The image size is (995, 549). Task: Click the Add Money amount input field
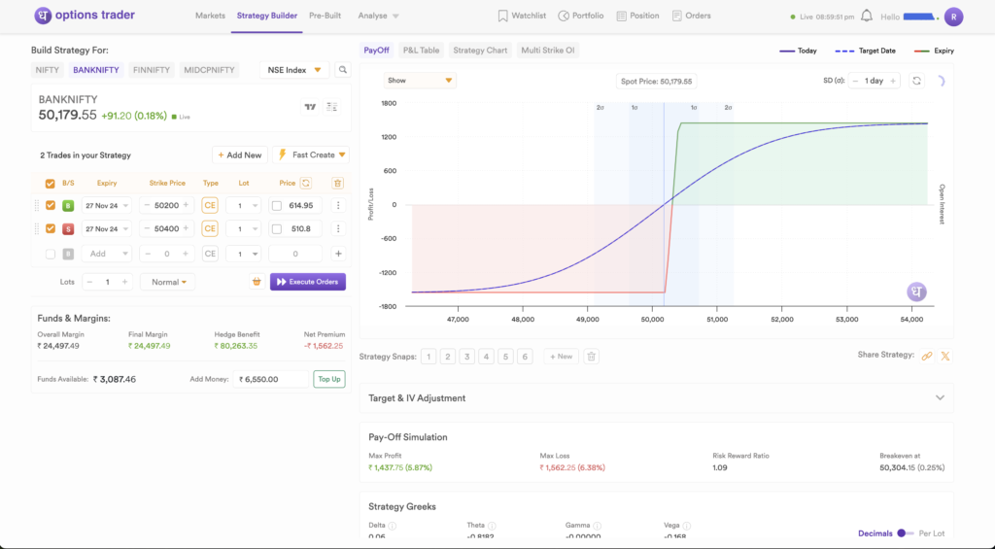tap(270, 379)
